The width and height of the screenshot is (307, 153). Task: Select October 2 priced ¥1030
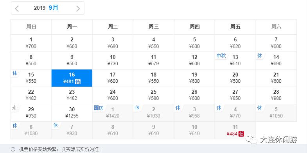click(x=153, y=113)
